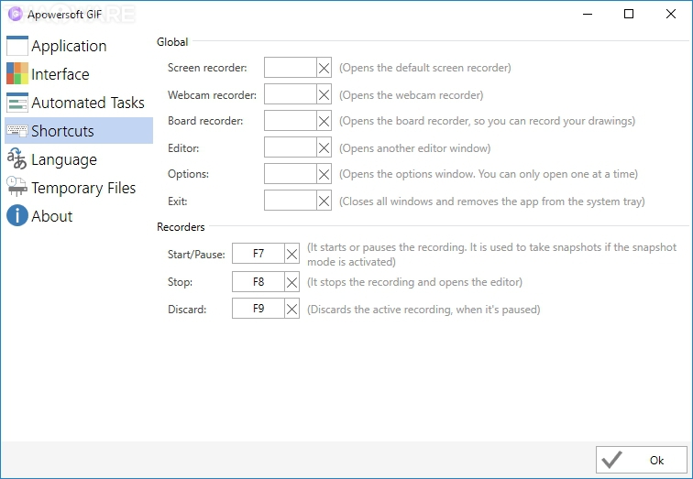Switch to the Interface section
This screenshot has width=693, height=479.
[60, 74]
